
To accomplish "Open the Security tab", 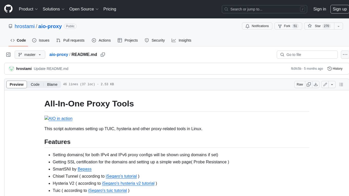I will pyautogui.click(x=155, y=40).
